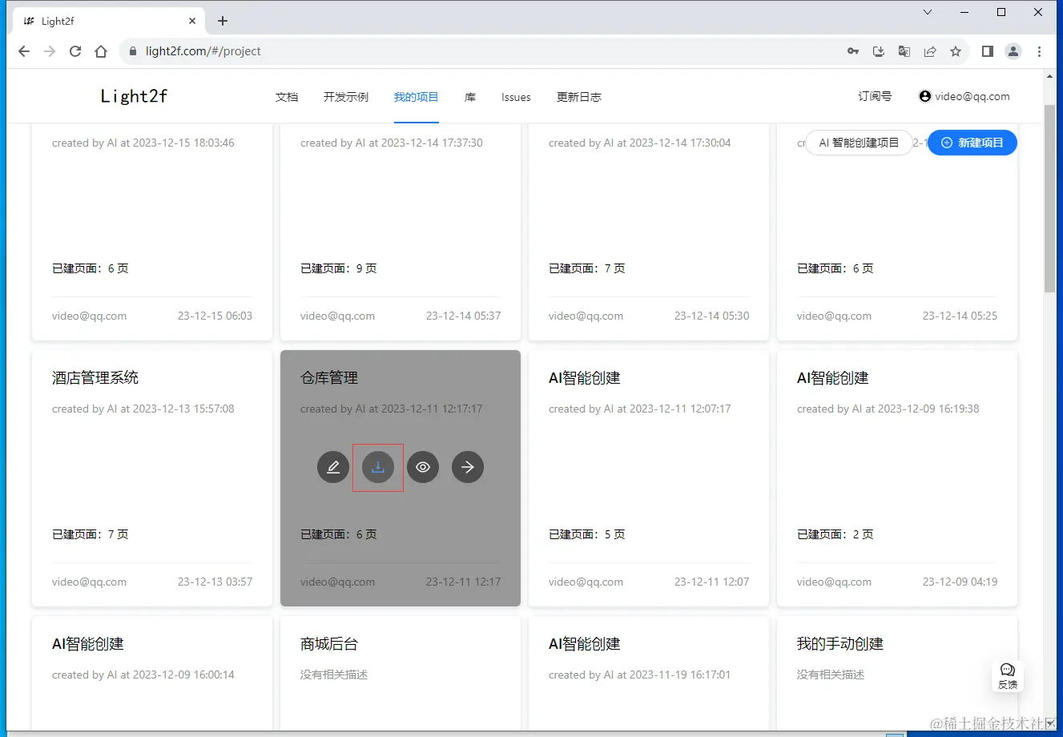This screenshot has height=737, width=1063.
Task: Go to 开发示例 in the navigation
Action: 346,97
